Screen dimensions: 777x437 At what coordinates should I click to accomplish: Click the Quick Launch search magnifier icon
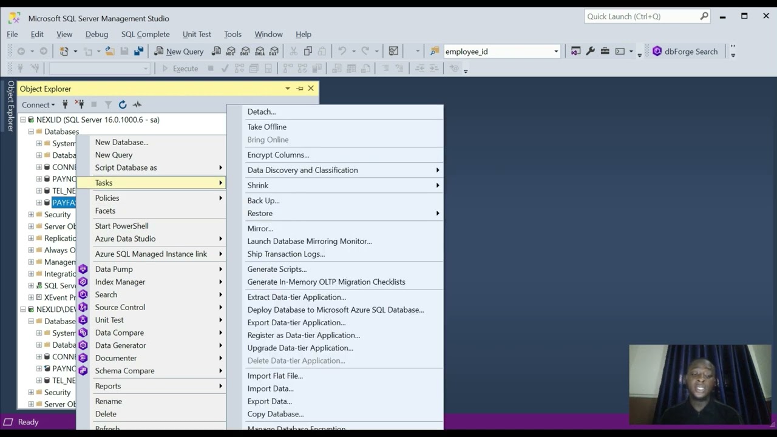pos(704,16)
